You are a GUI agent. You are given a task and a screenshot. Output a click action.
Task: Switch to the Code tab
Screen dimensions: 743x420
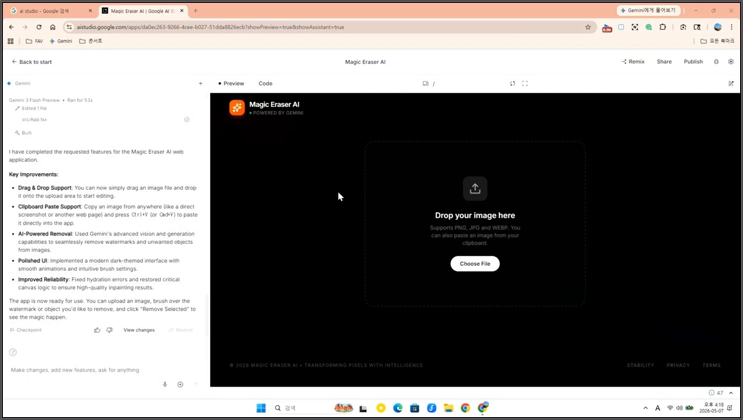(x=266, y=83)
